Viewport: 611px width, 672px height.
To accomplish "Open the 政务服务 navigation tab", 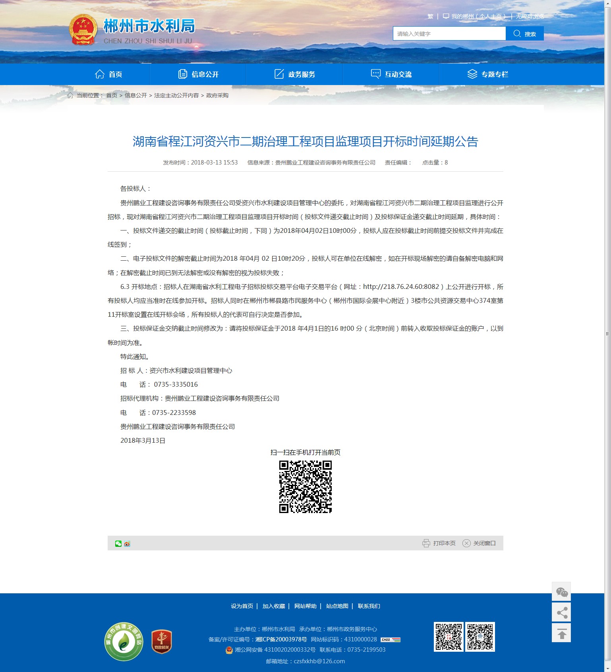I will click(295, 74).
